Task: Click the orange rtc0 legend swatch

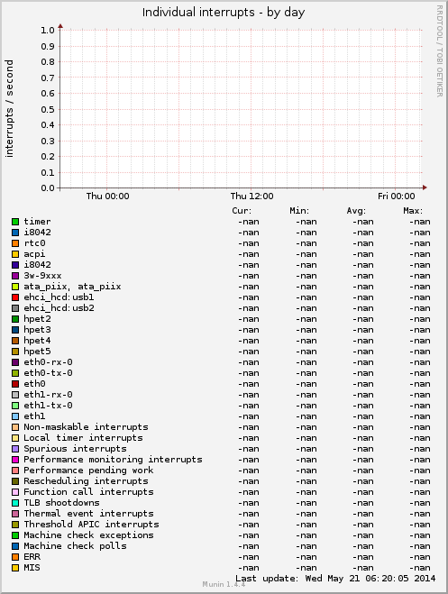Action: click(15, 243)
